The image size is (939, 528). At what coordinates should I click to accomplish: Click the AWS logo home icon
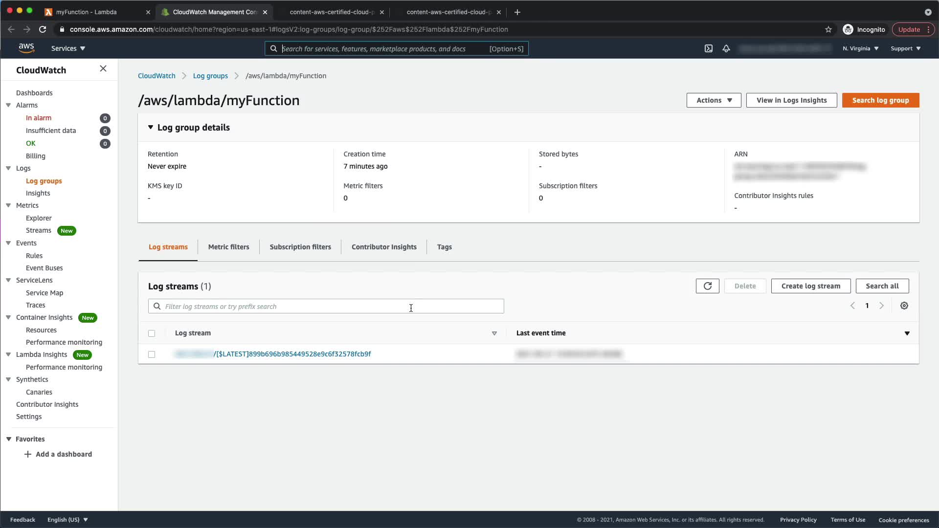coord(26,48)
